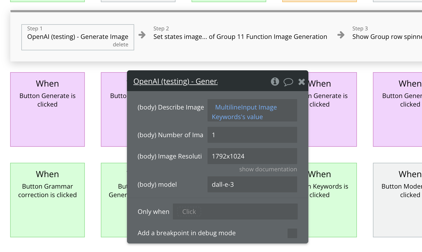Enable Add a breakpoint in debug mode
422x252 pixels.
coord(292,233)
